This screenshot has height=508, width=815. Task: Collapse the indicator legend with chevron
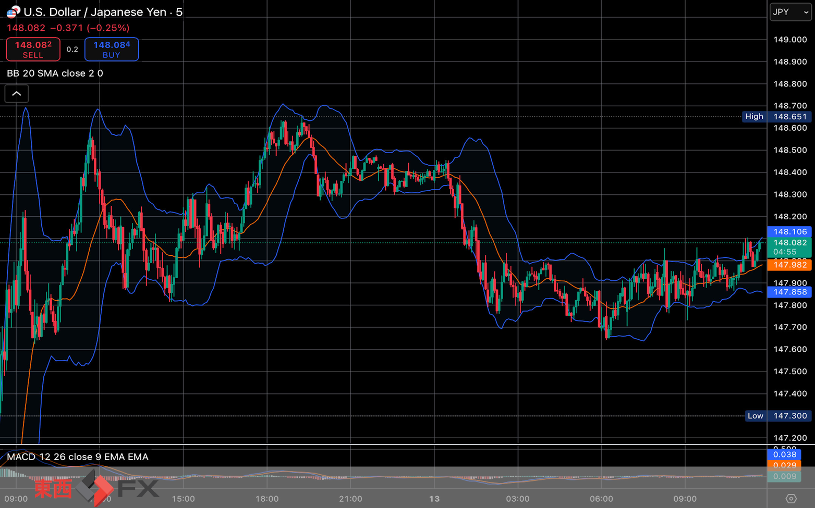[17, 94]
